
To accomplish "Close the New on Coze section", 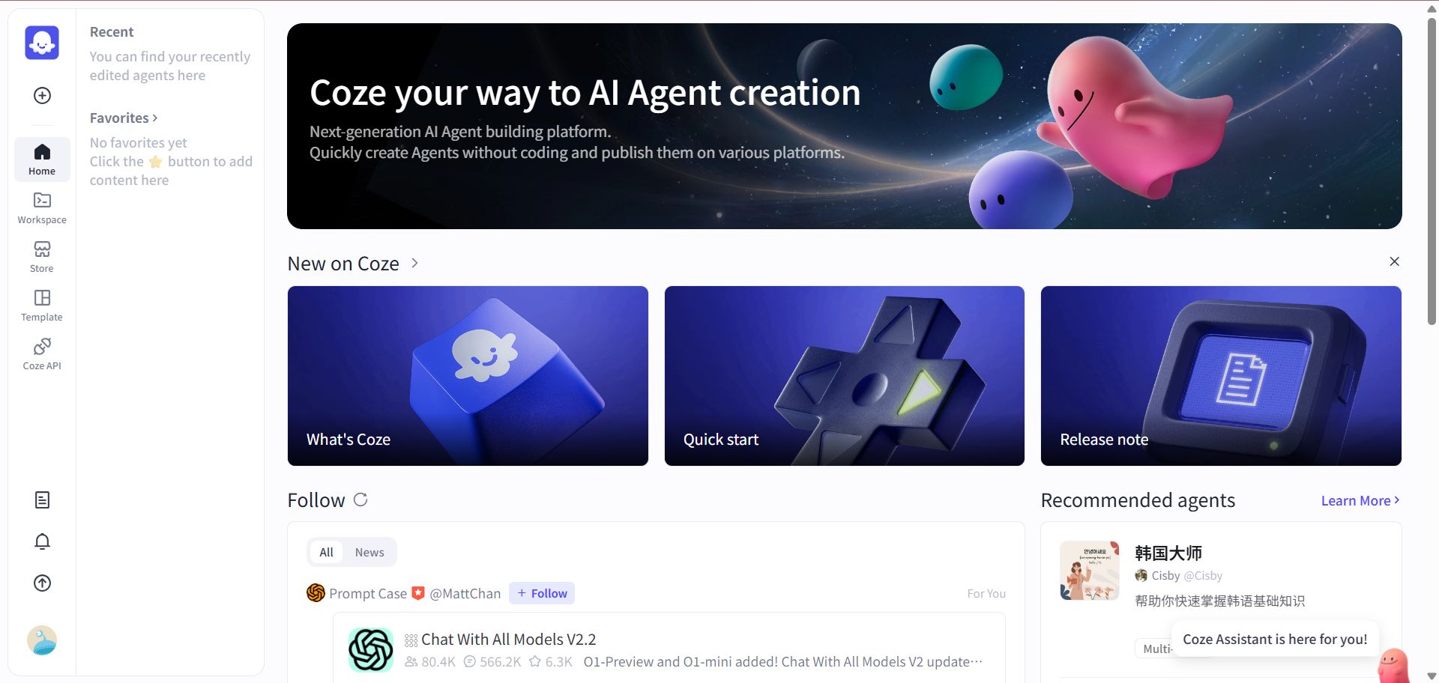I will pyautogui.click(x=1394, y=261).
